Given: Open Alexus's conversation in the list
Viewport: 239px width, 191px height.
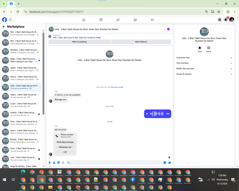Looking at the screenshot, I should [x=21, y=78].
